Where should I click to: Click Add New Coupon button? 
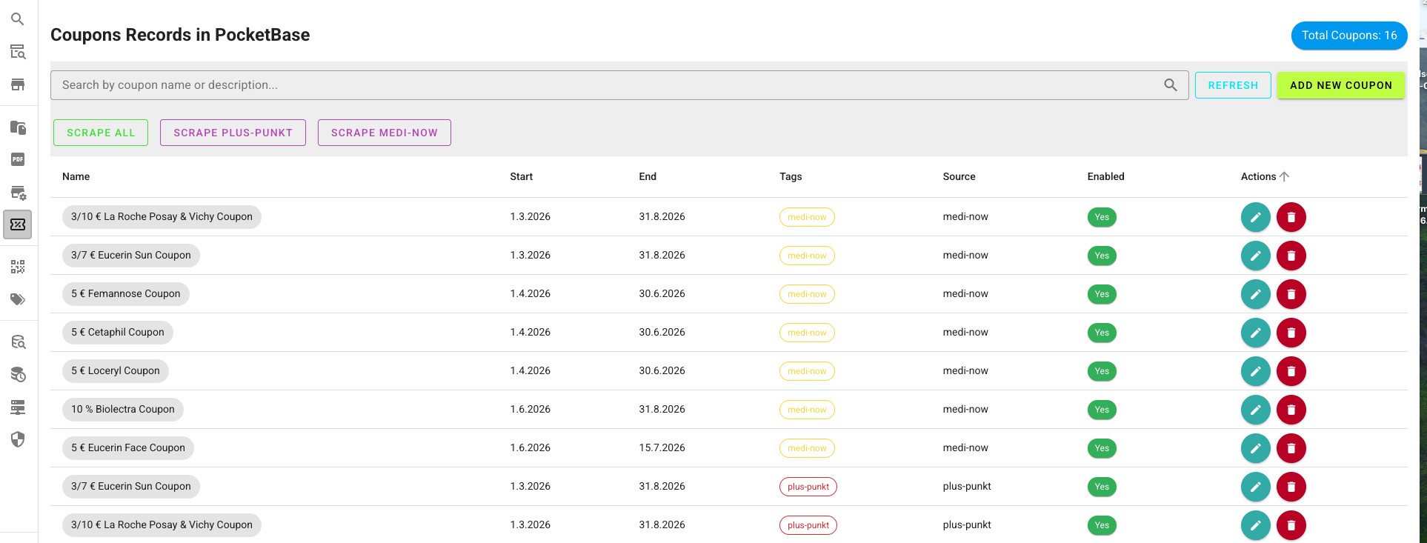[1341, 85]
